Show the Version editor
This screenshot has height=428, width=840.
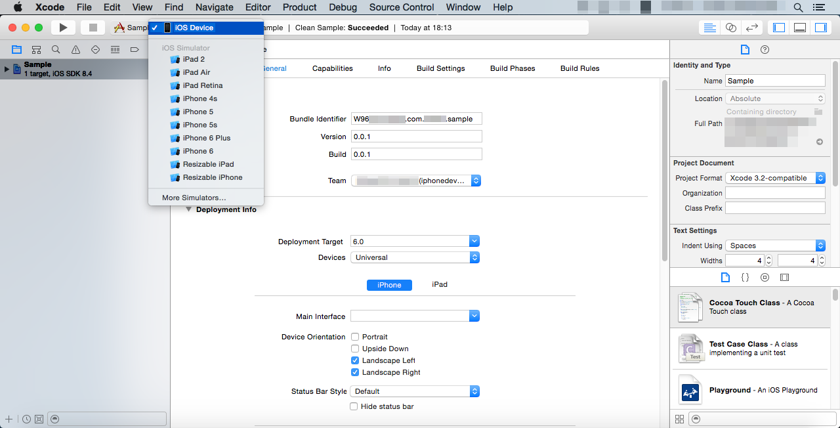pyautogui.click(x=752, y=28)
